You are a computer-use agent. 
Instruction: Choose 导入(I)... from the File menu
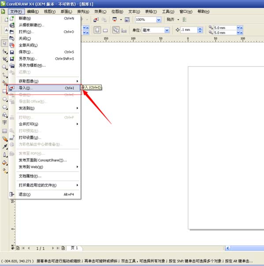tap(44, 88)
